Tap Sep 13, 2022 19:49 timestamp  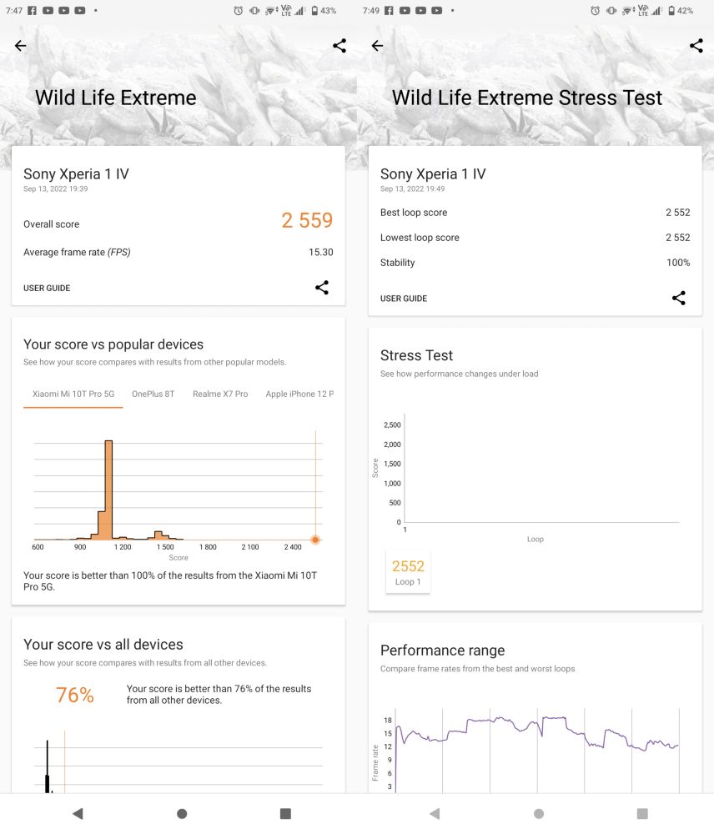point(413,188)
